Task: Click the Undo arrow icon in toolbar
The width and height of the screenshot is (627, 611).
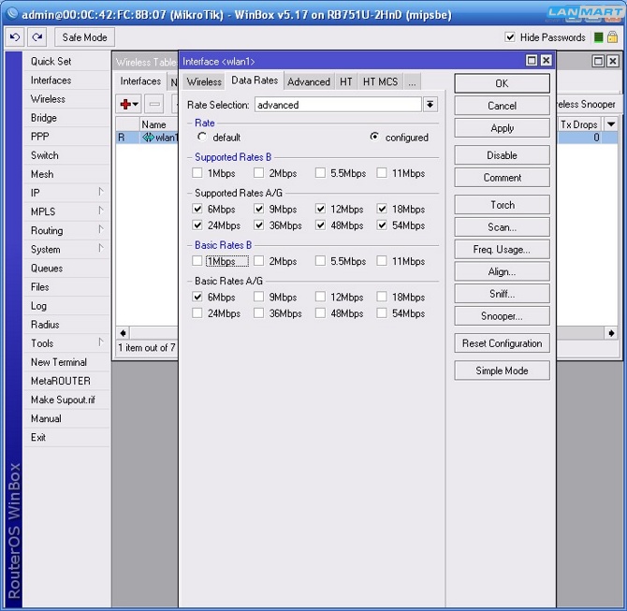Action: pos(15,37)
